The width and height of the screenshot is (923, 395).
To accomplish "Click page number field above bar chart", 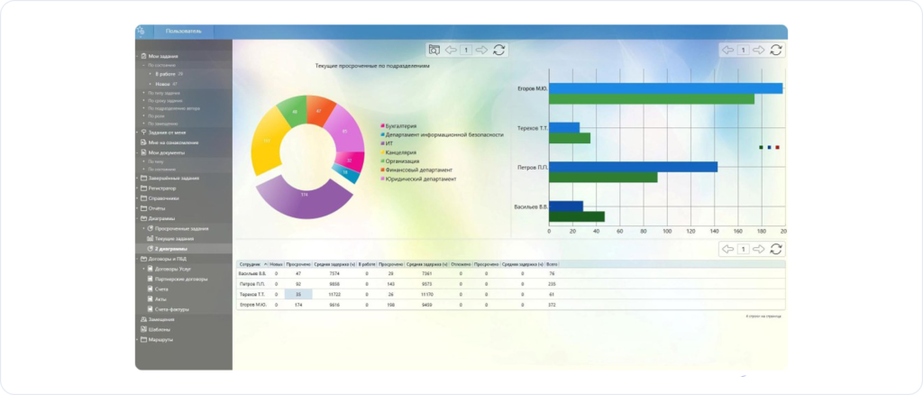I will point(743,51).
